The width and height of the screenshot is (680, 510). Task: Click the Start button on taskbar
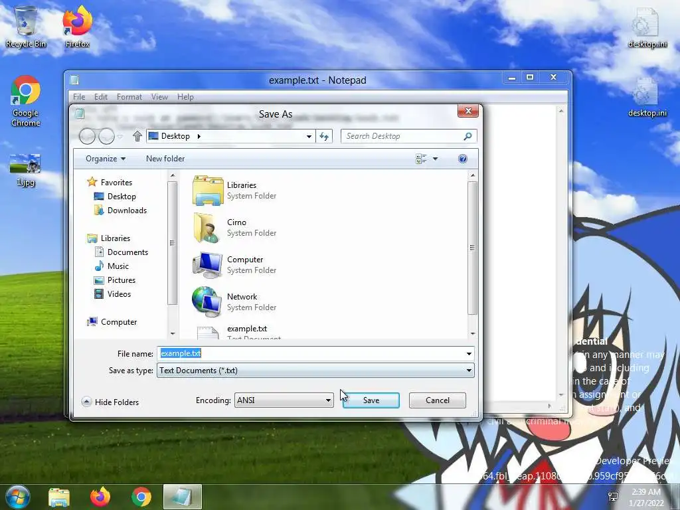click(18, 497)
